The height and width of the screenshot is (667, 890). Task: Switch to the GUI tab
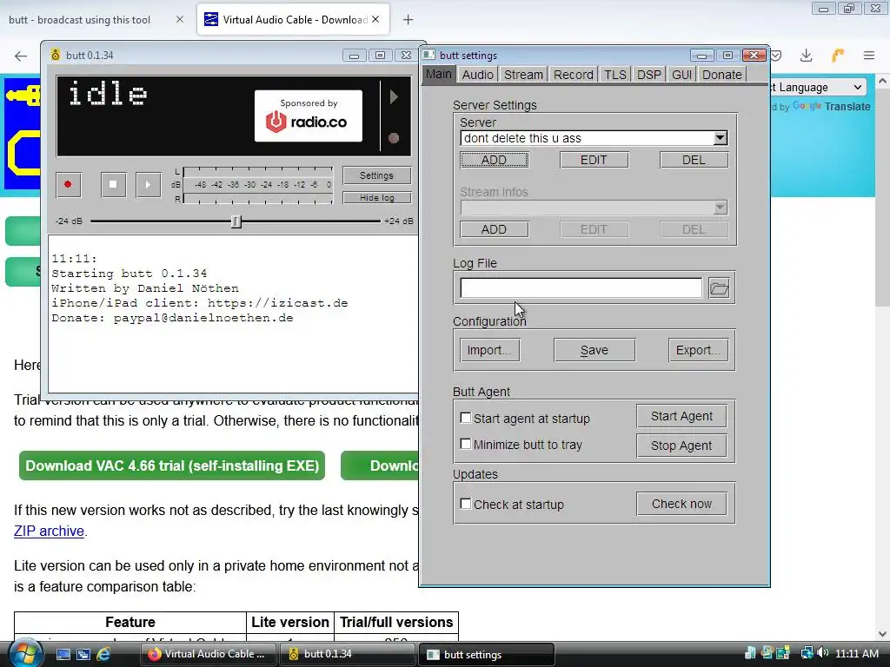click(681, 75)
